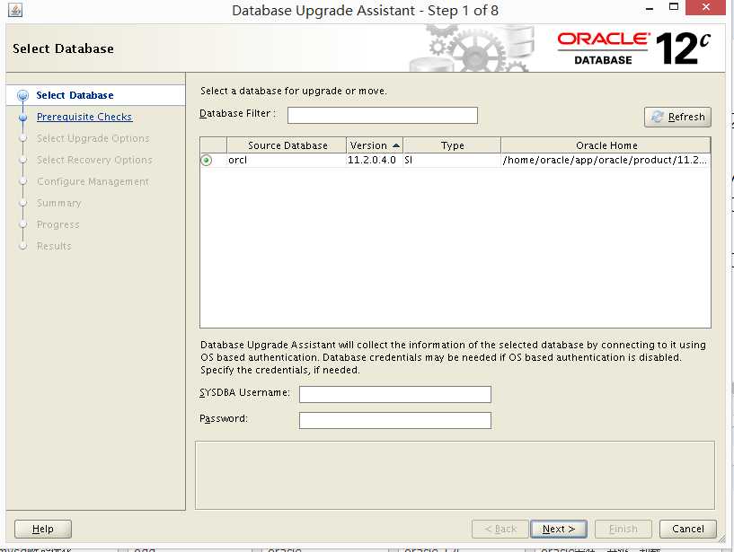Go to the Next step
Image resolution: width=734 pixels, height=552 pixels.
tap(559, 529)
